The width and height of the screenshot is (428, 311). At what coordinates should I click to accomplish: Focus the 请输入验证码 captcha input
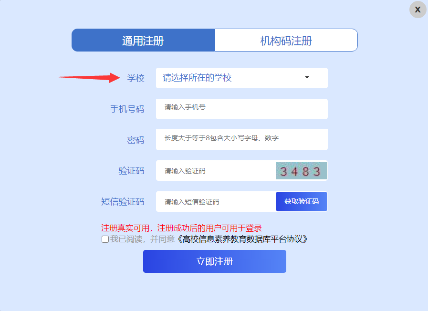pyautogui.click(x=216, y=171)
